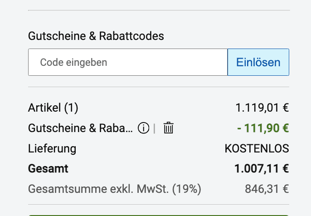The image size is (311, 216).
Task: Click divider line below the net total
Action: pyautogui.click(x=159, y=204)
